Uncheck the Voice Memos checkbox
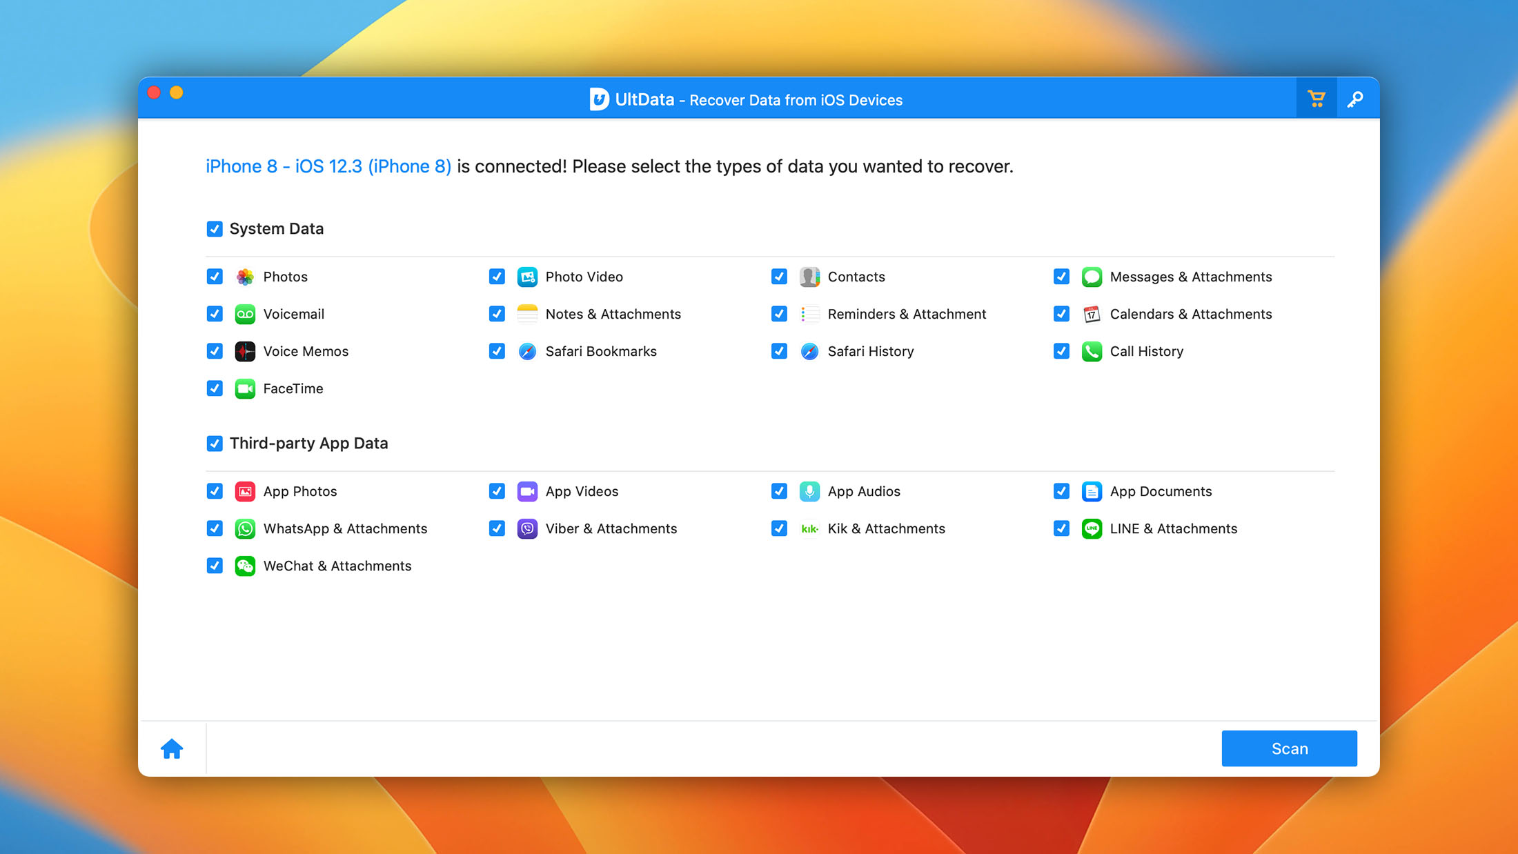 pos(215,351)
